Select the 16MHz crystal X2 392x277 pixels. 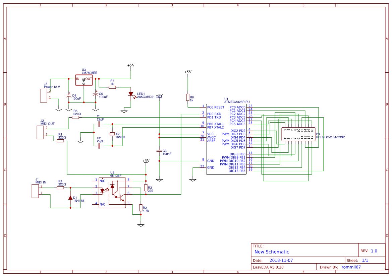point(113,134)
